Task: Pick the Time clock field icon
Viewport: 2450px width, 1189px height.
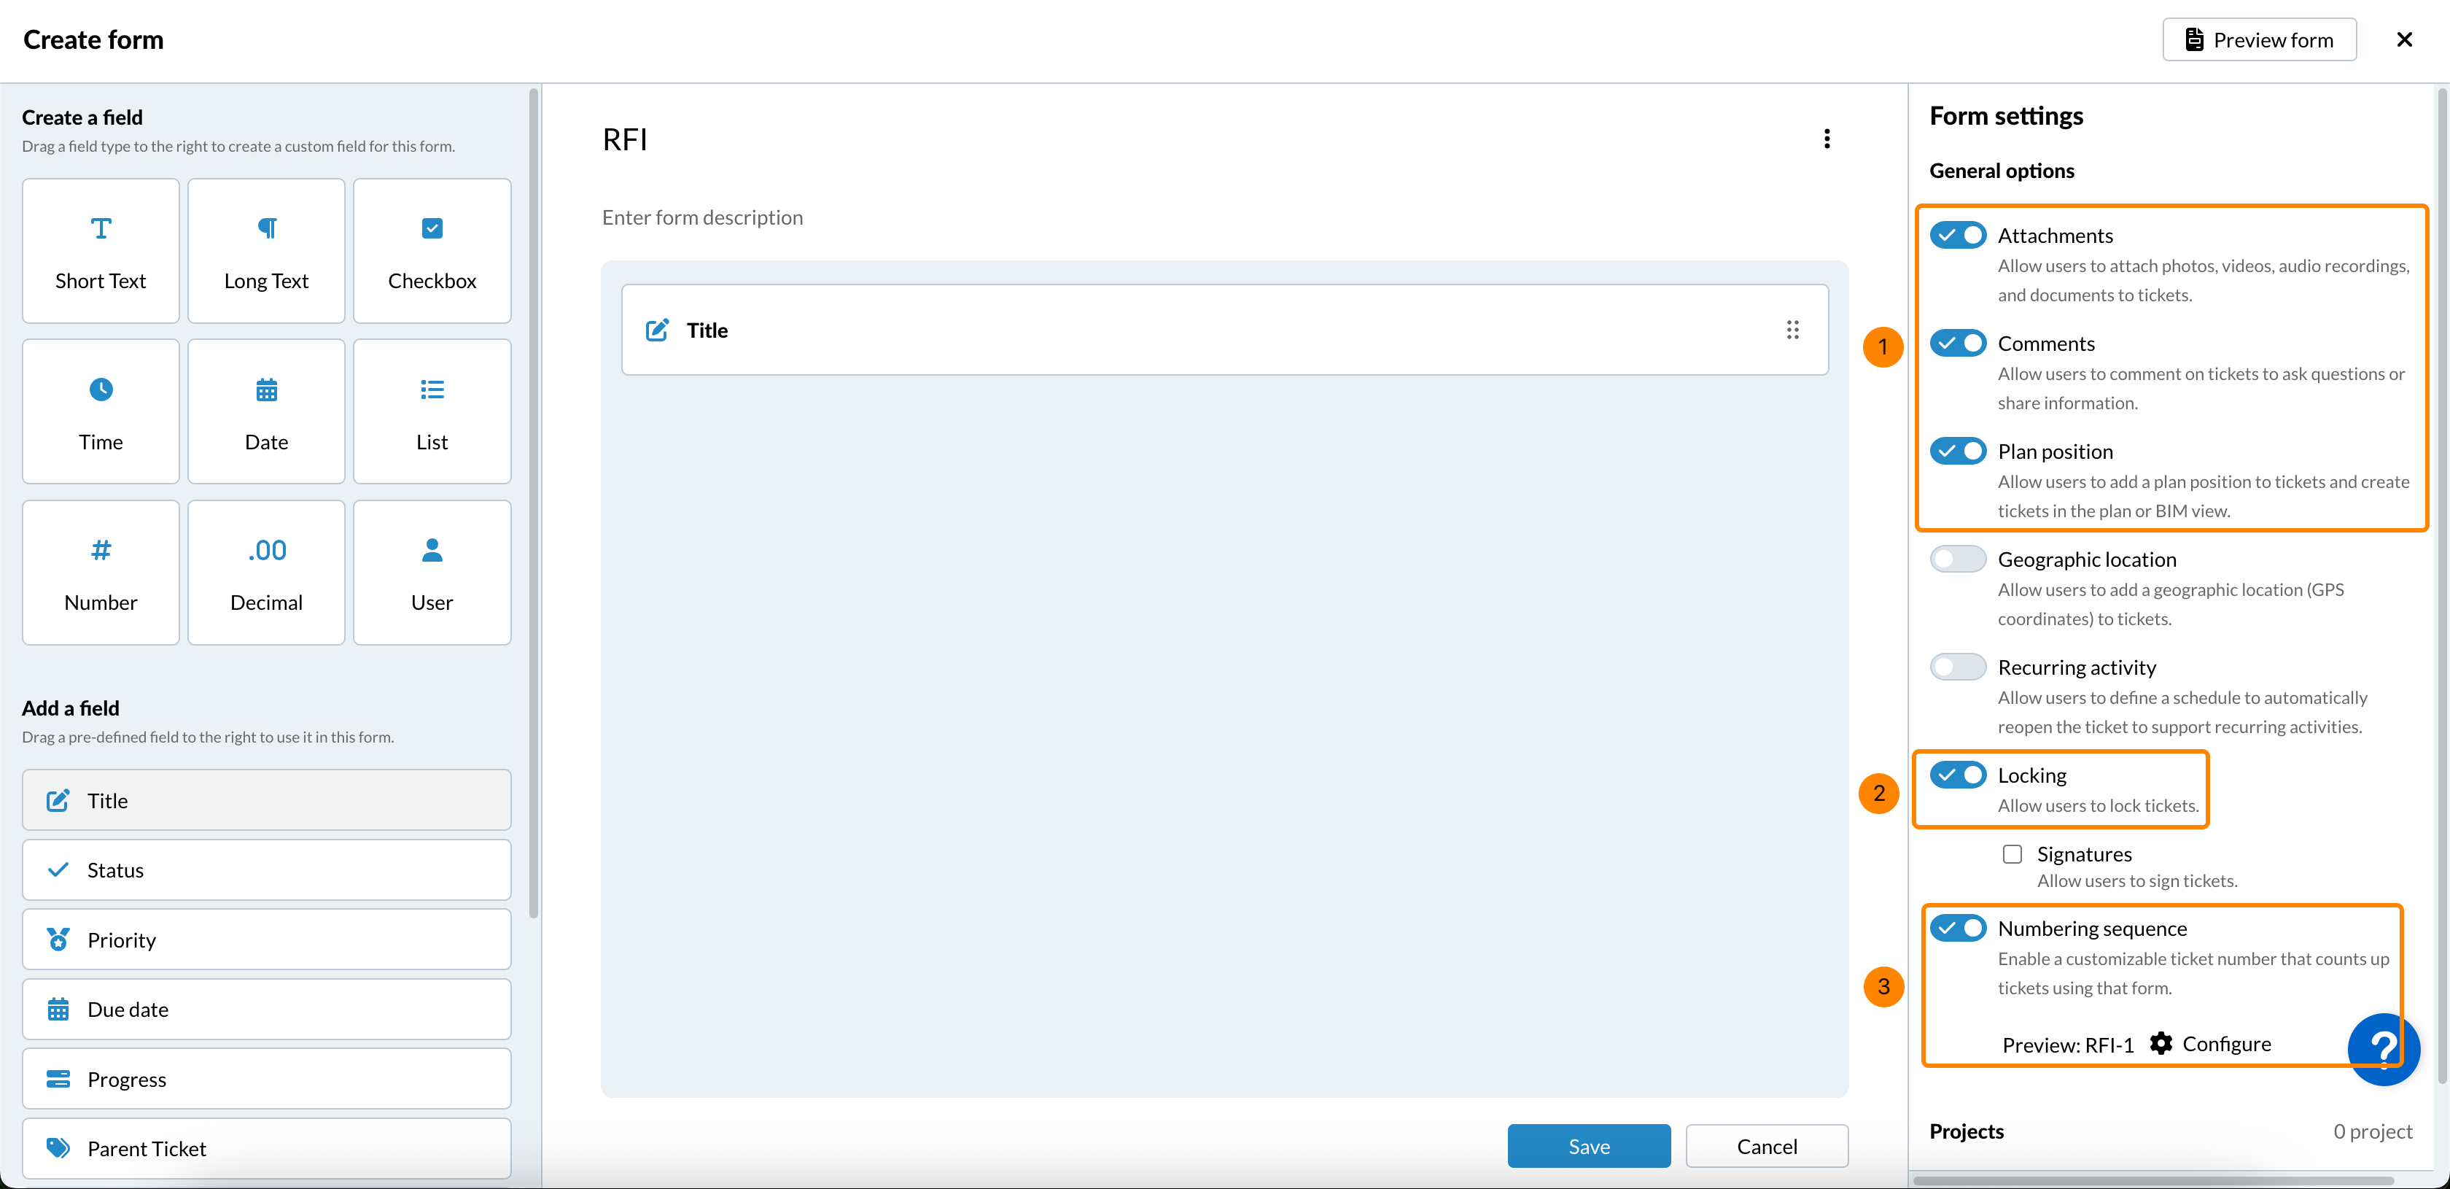Action: point(101,389)
